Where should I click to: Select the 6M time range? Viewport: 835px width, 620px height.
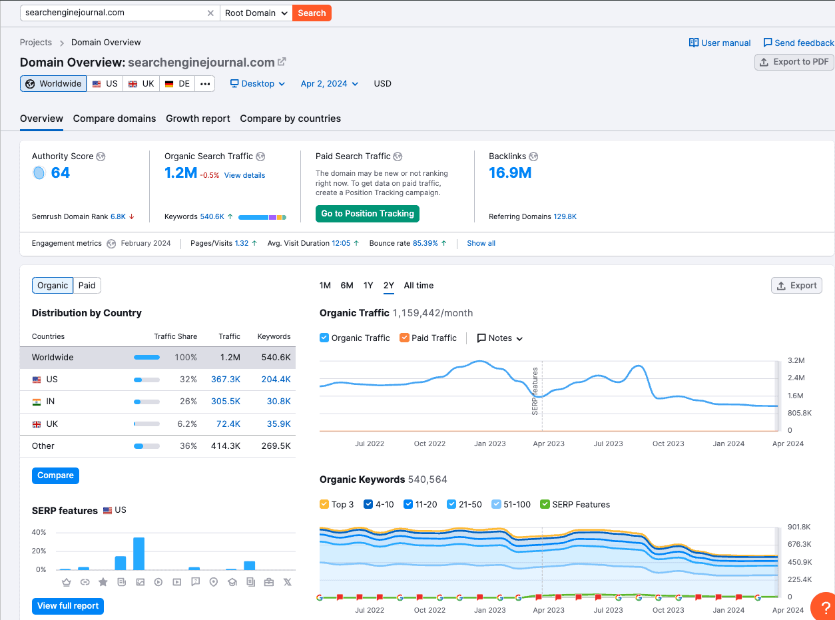coord(347,286)
